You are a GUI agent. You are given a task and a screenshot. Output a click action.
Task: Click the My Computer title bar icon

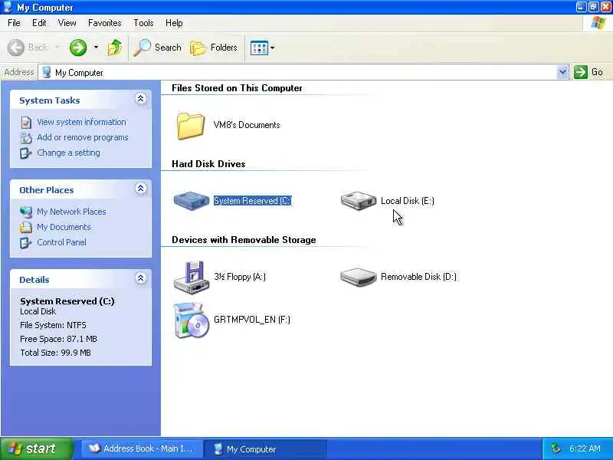point(8,7)
